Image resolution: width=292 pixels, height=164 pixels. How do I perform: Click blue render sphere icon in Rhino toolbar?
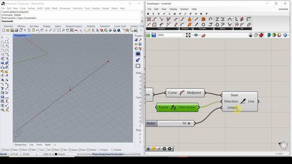click(x=119, y=31)
